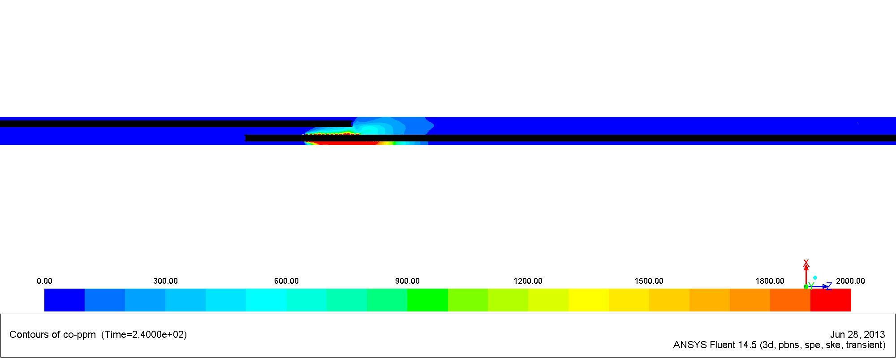Click the cyan diamond marker beside the triad
896x358 pixels.
(x=815, y=278)
